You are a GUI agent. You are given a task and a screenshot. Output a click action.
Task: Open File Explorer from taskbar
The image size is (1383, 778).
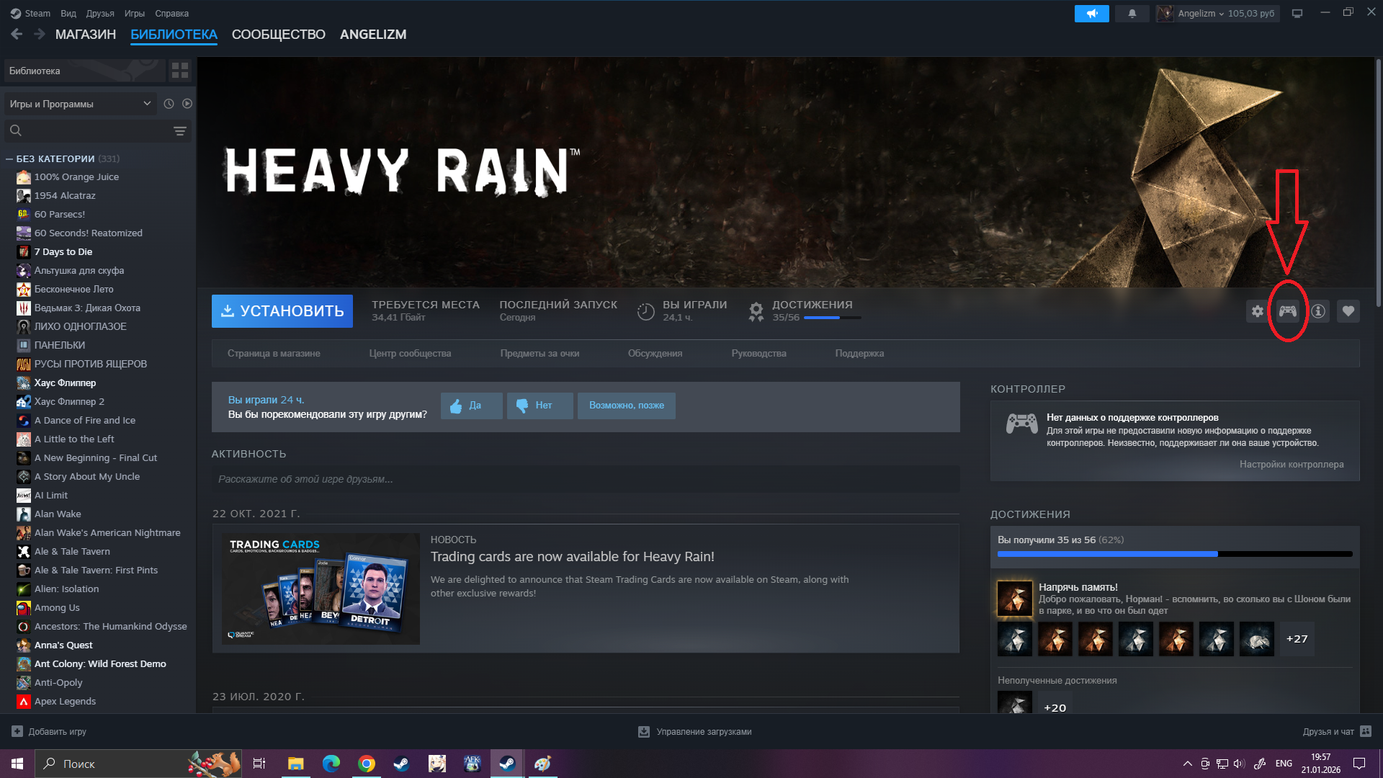[x=296, y=764]
